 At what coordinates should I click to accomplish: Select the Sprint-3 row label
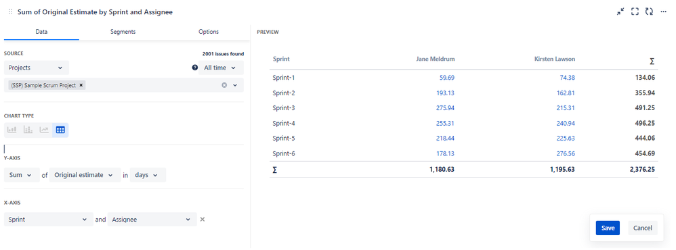284,108
